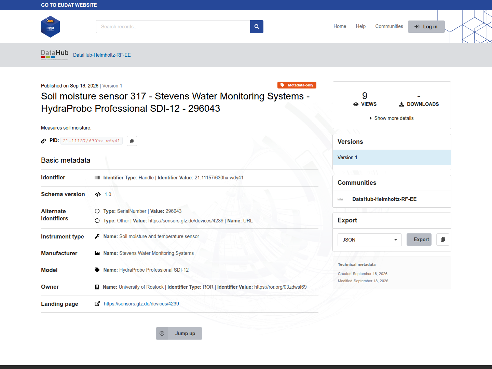Copy the PID to clipboard

pos(132,141)
